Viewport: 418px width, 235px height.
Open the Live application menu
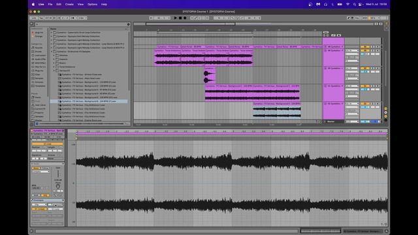tap(41, 5)
